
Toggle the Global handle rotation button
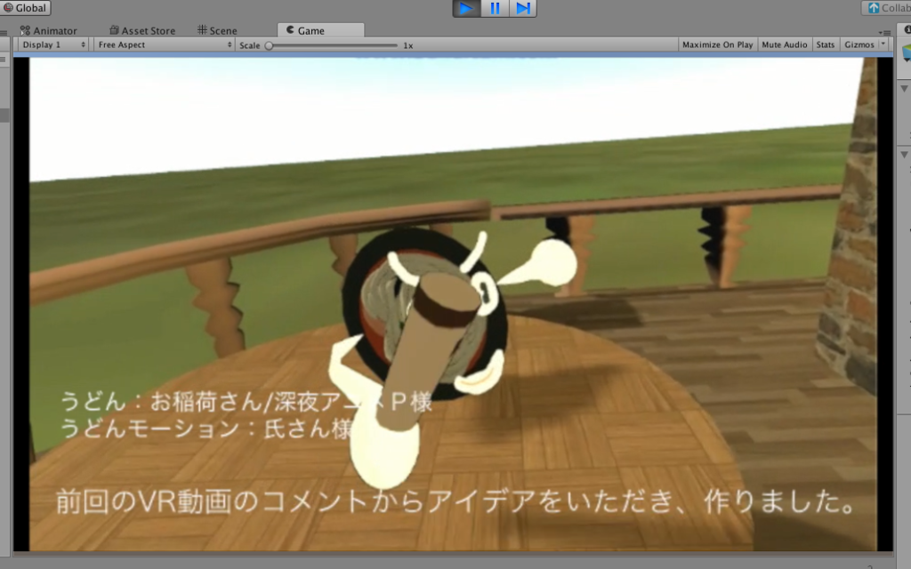click(26, 8)
